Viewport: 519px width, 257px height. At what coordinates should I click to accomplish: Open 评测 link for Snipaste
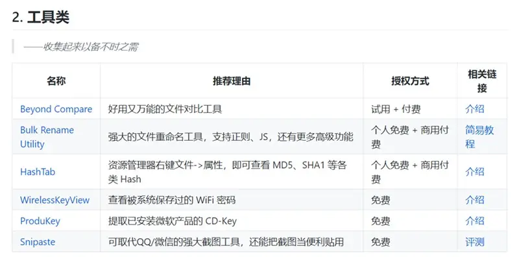475,242
